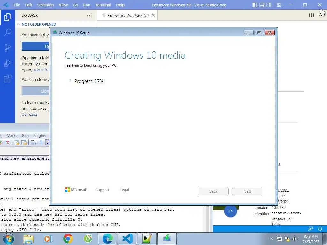Click Notepad++ zoom out toolbar icon
Screen dimensions: 327x245
coord(7,142)
